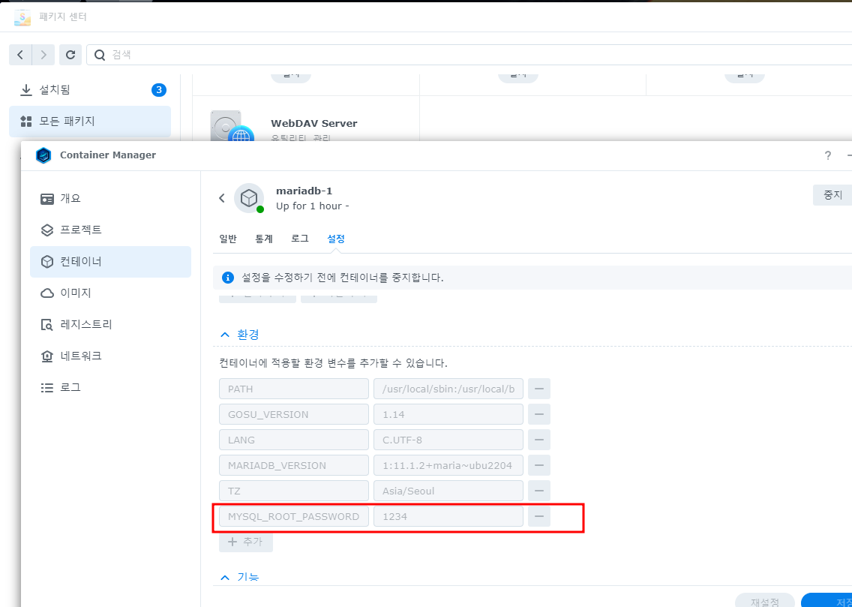The image size is (852, 607).
Task: Go back from mariadb-1 container details
Action: pyautogui.click(x=222, y=198)
